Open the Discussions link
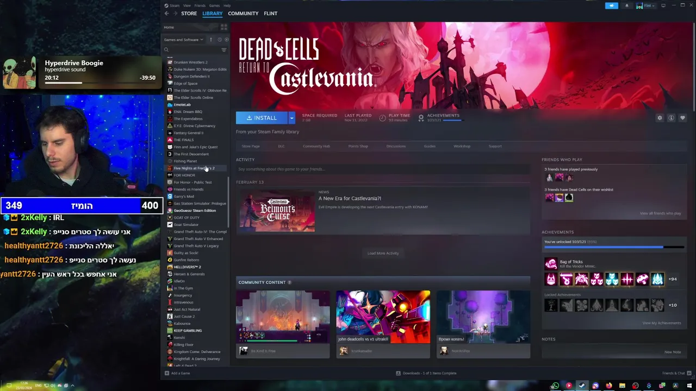 click(396, 146)
